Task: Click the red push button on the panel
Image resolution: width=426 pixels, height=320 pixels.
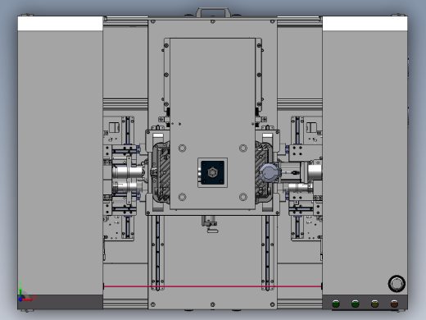Action: tap(394, 304)
